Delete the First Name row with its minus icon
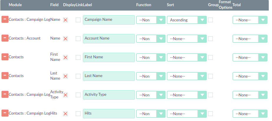 (x=5, y=57)
